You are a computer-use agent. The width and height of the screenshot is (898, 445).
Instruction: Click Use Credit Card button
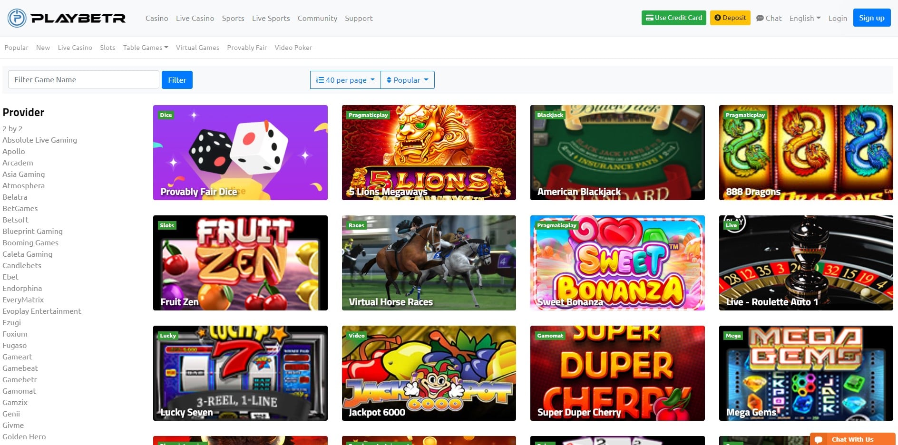tap(673, 18)
